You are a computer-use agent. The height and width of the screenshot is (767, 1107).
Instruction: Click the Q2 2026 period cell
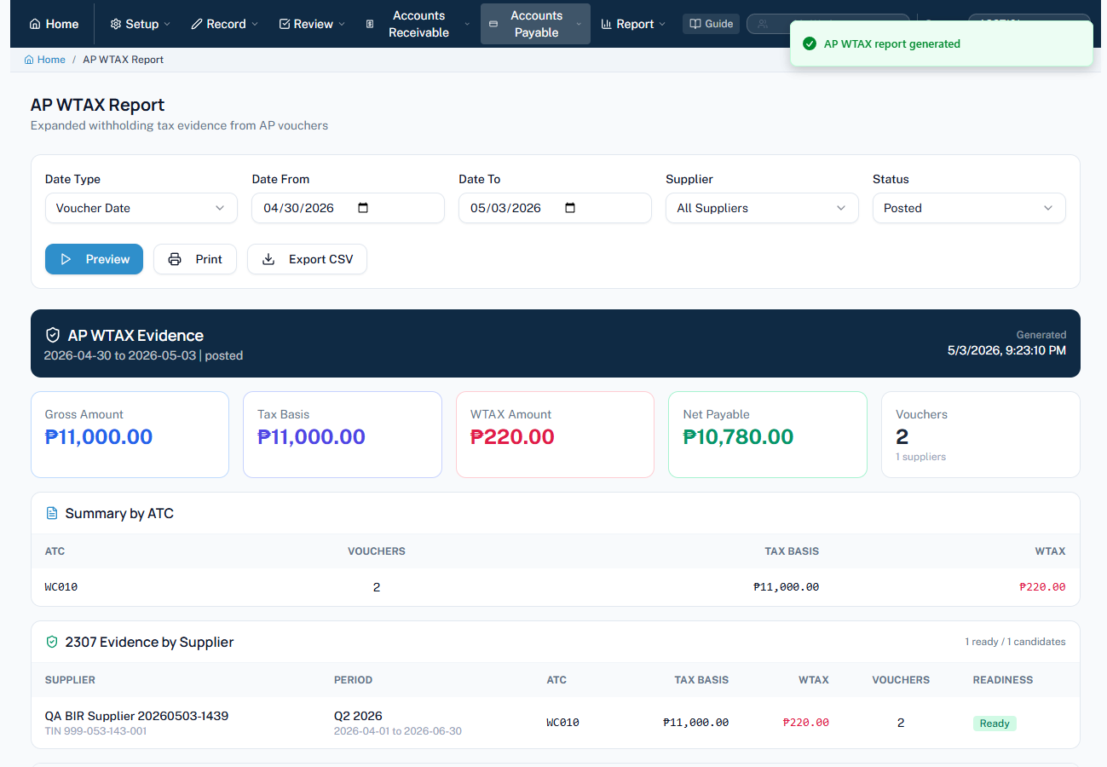pyautogui.click(x=398, y=723)
